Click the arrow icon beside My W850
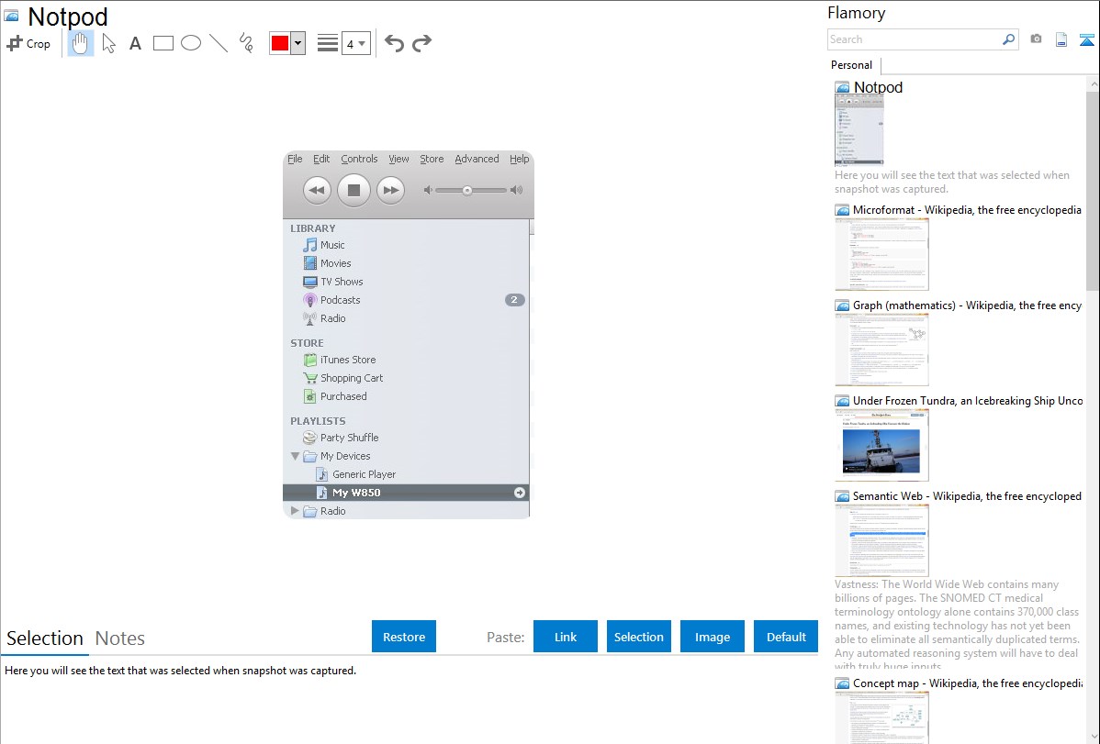 (x=519, y=493)
